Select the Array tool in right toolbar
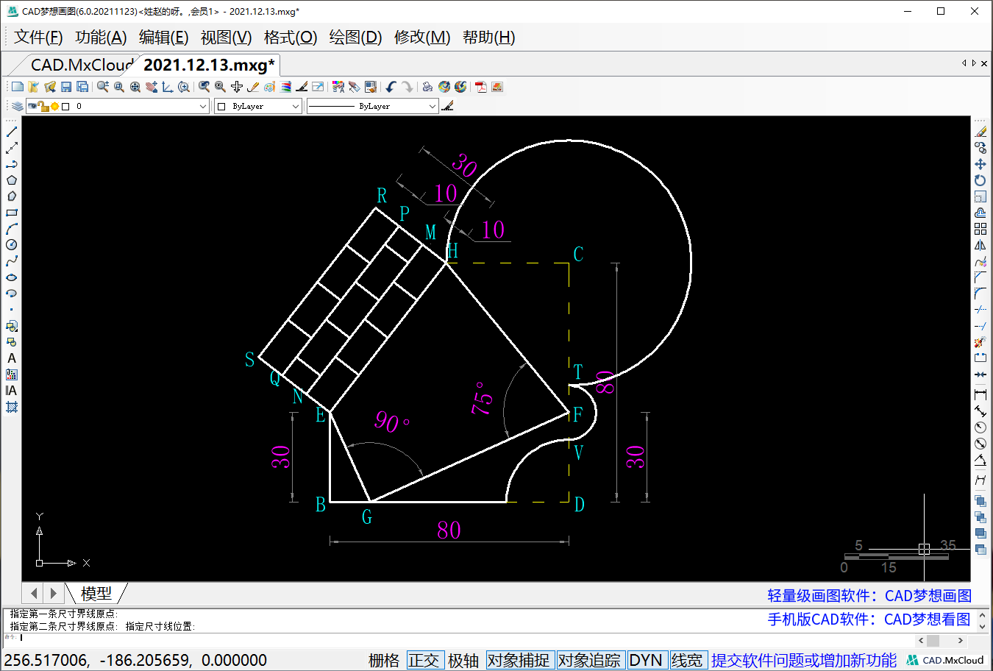 coord(980,229)
